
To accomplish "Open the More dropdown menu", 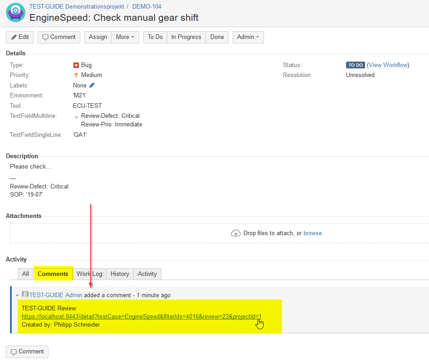I will coord(125,37).
